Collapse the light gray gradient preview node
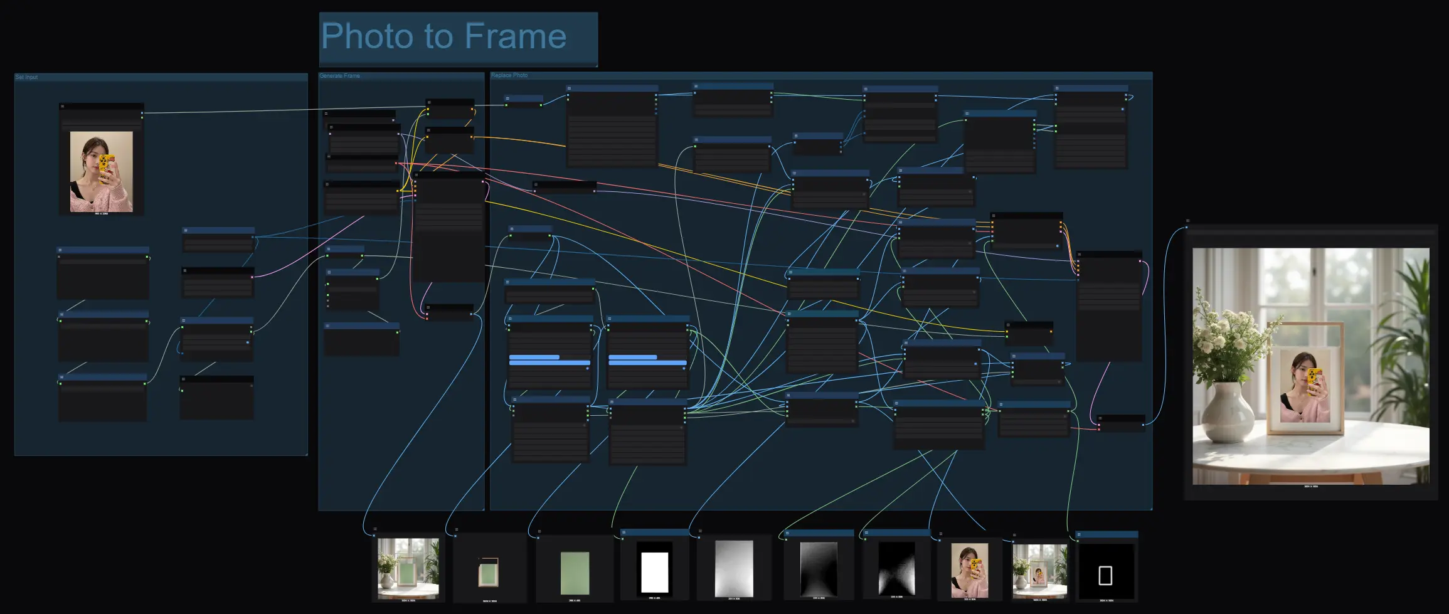1449x614 pixels. pos(700,531)
